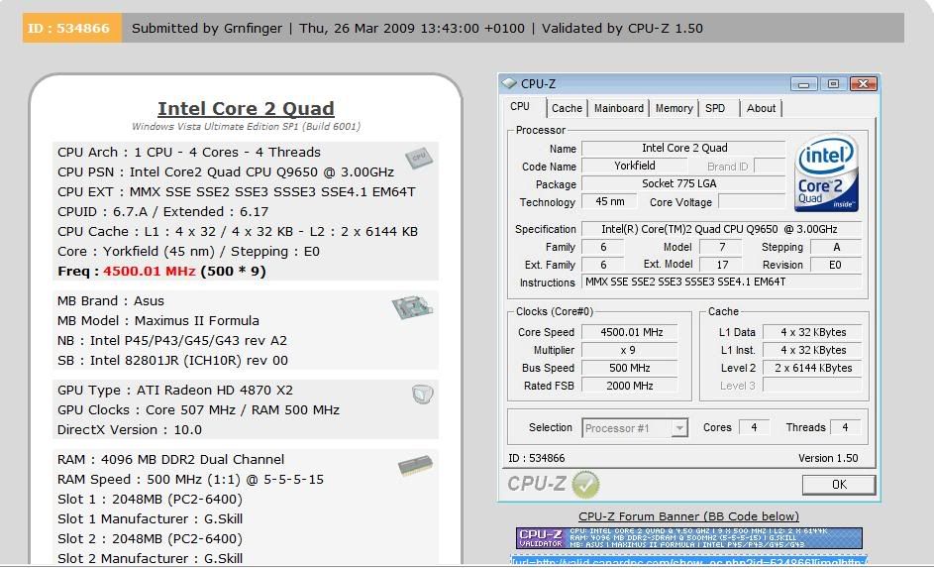
Task: Click the Cores count field
Action: (754, 427)
